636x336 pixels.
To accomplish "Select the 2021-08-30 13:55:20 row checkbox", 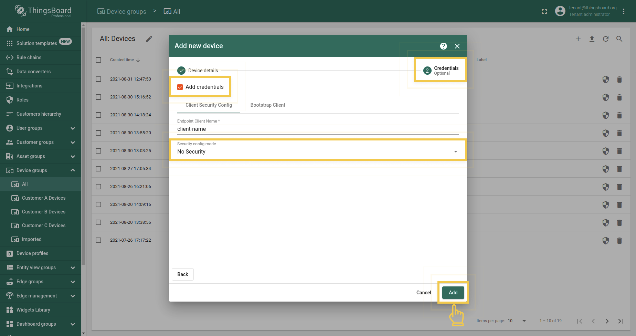I will pos(98,133).
